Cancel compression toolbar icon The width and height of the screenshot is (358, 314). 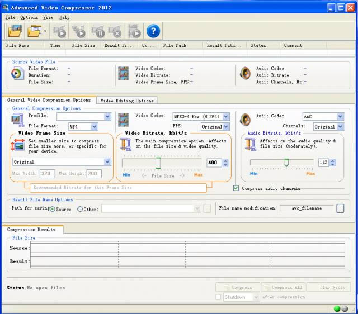(115, 31)
